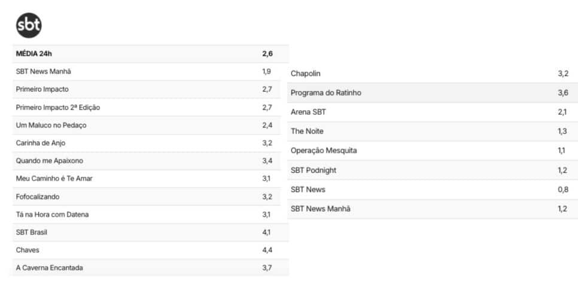Image resolution: width=578 pixels, height=289 pixels.
Task: Select the Chapolin row
Action: click(433, 74)
